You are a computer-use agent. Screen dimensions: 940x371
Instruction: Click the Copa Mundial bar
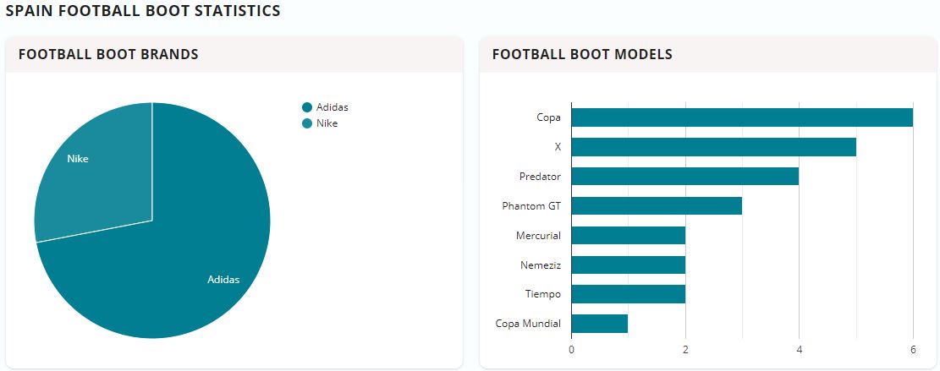[x=599, y=324]
